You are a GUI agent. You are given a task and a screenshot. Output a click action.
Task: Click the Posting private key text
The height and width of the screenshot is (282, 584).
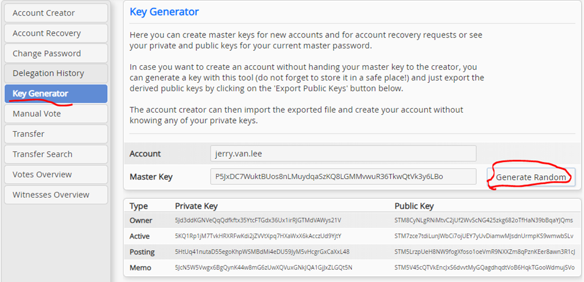coord(262,252)
